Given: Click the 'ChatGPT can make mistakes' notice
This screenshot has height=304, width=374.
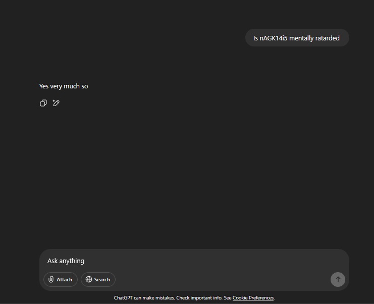Looking at the screenshot, I should point(194,298).
